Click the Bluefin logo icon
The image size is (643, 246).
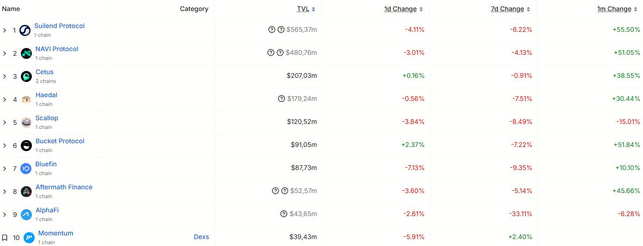coord(26,169)
